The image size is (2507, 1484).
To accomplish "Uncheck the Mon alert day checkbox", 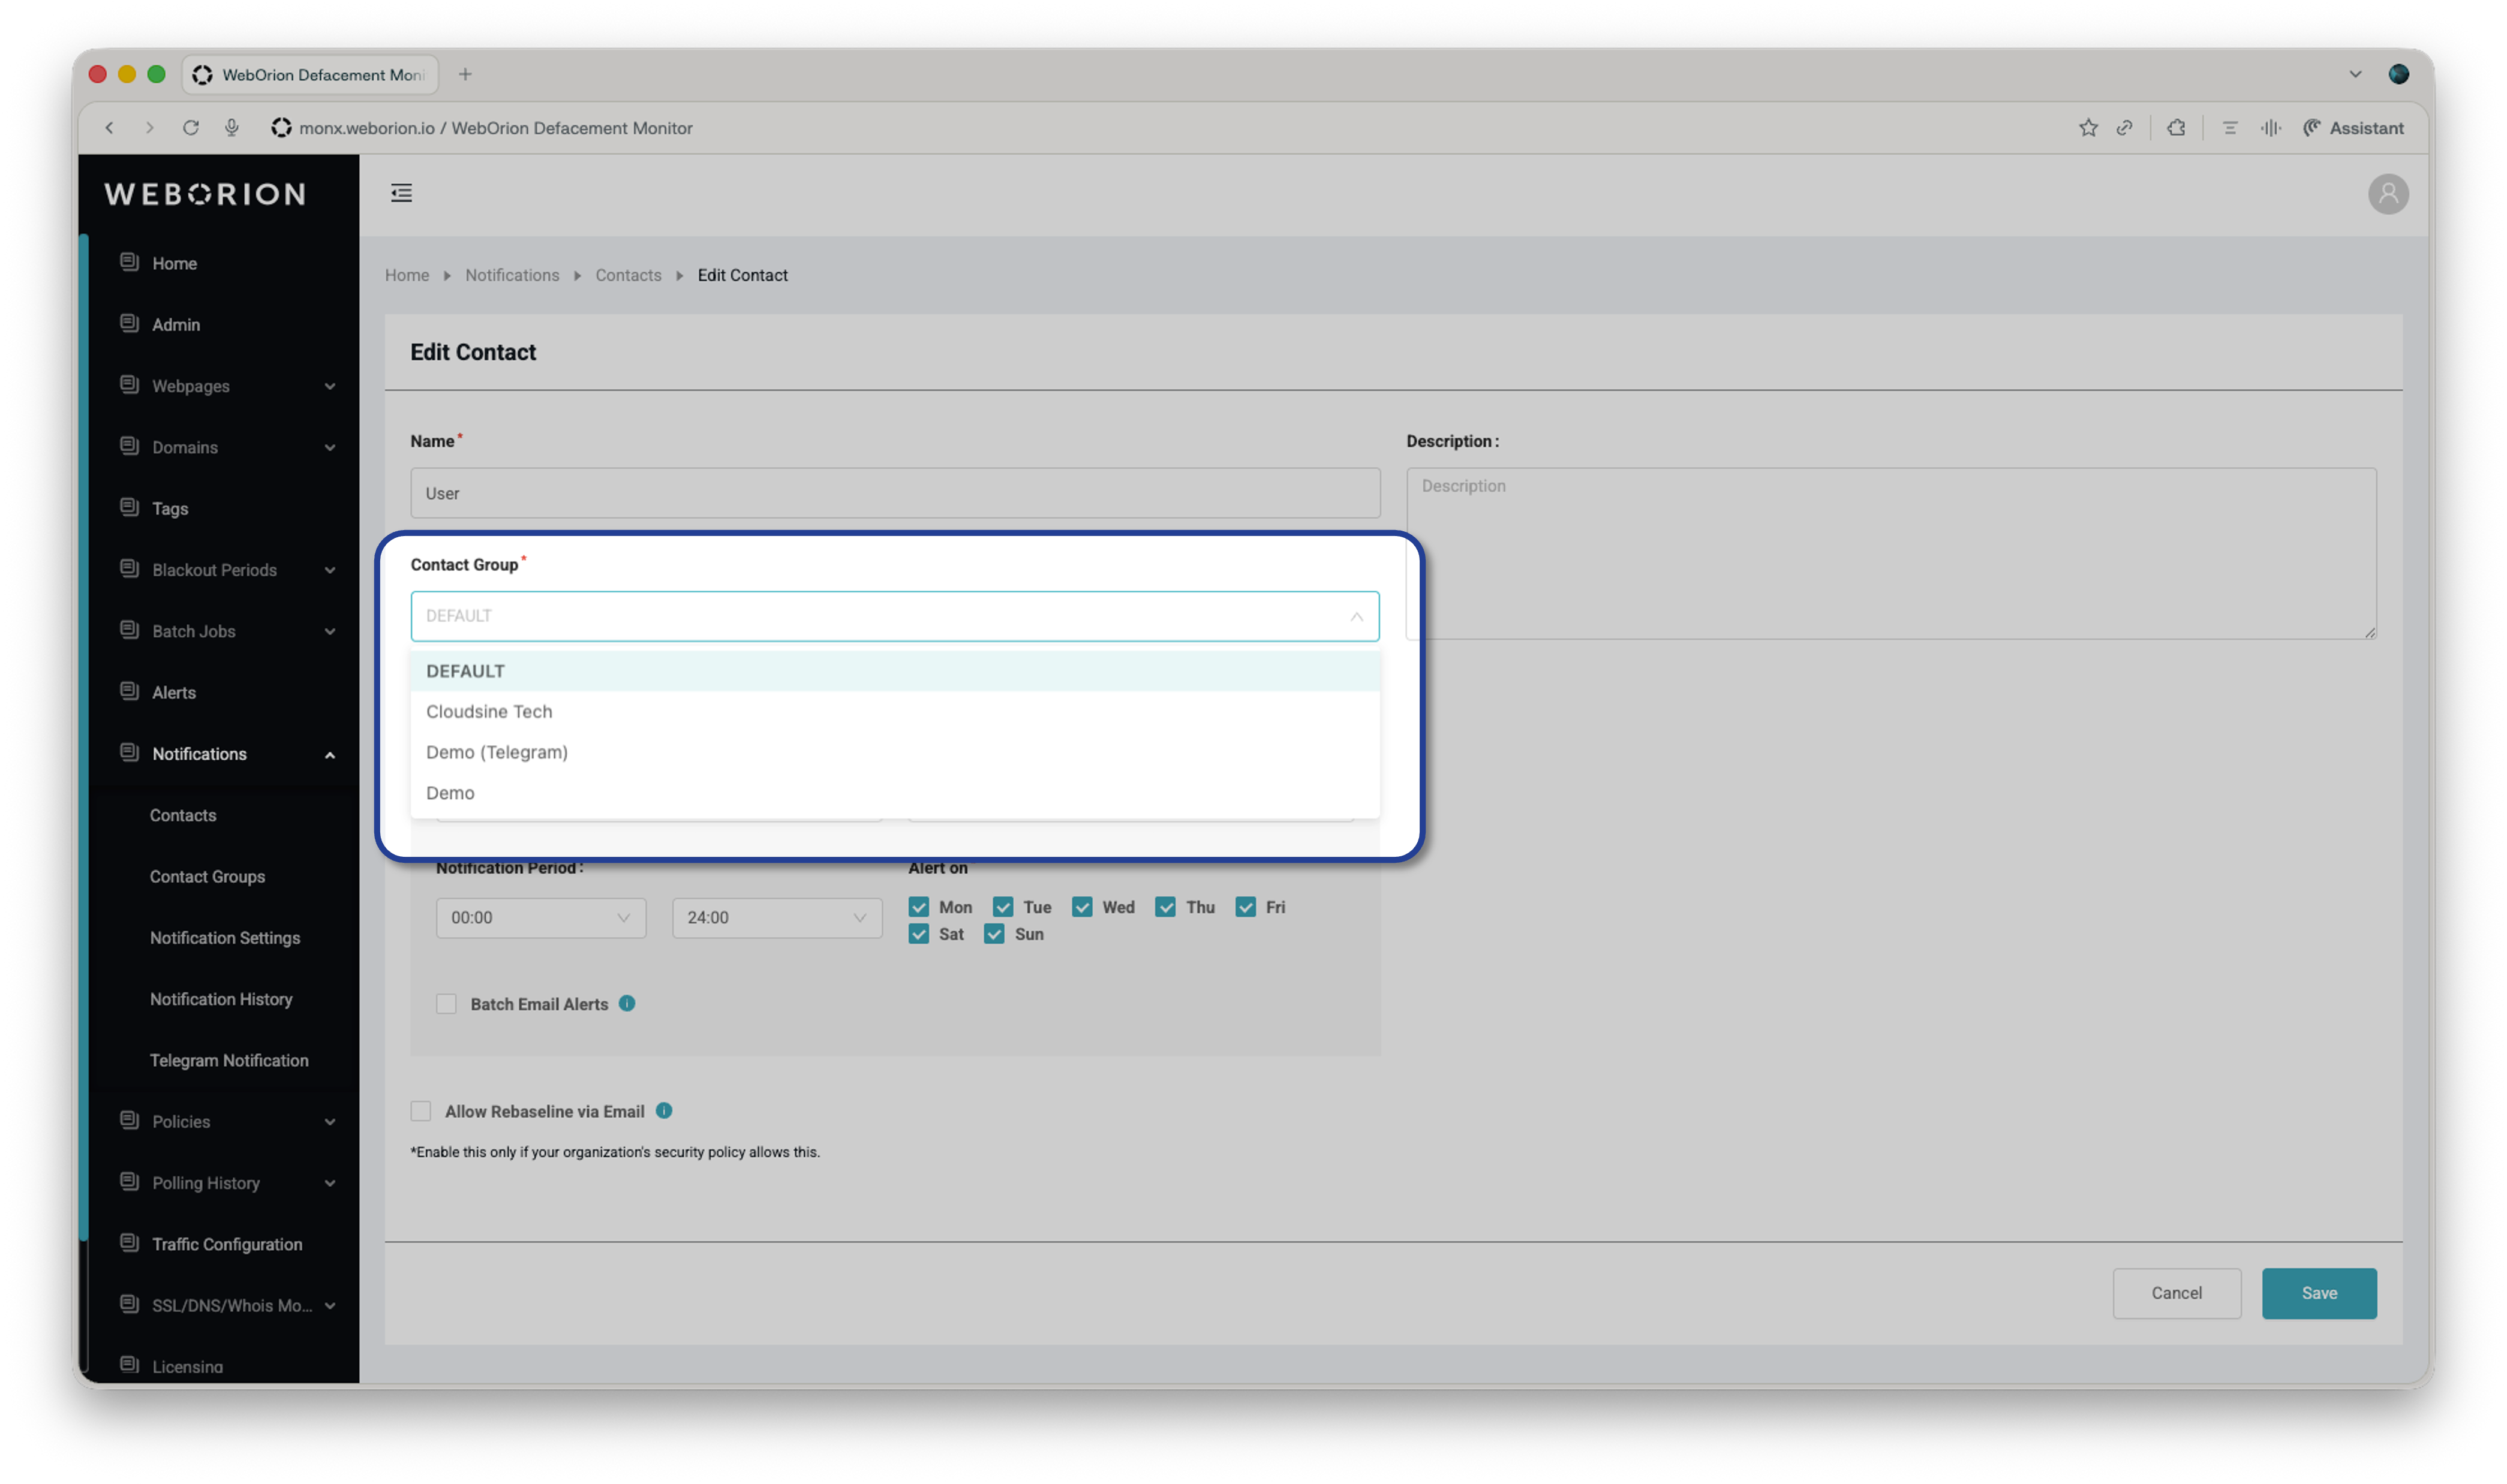I will (918, 906).
